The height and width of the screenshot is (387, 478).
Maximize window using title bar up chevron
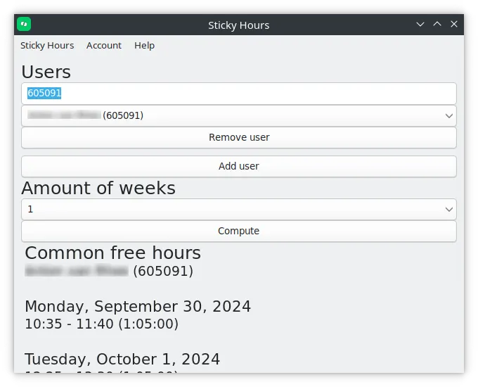pos(437,24)
